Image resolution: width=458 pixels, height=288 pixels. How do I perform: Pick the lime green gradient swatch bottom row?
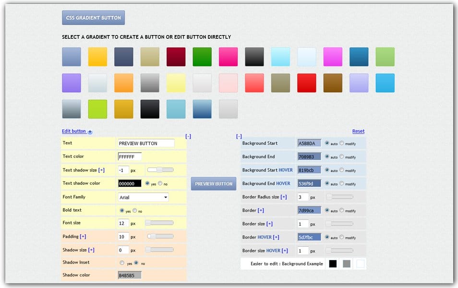point(97,108)
